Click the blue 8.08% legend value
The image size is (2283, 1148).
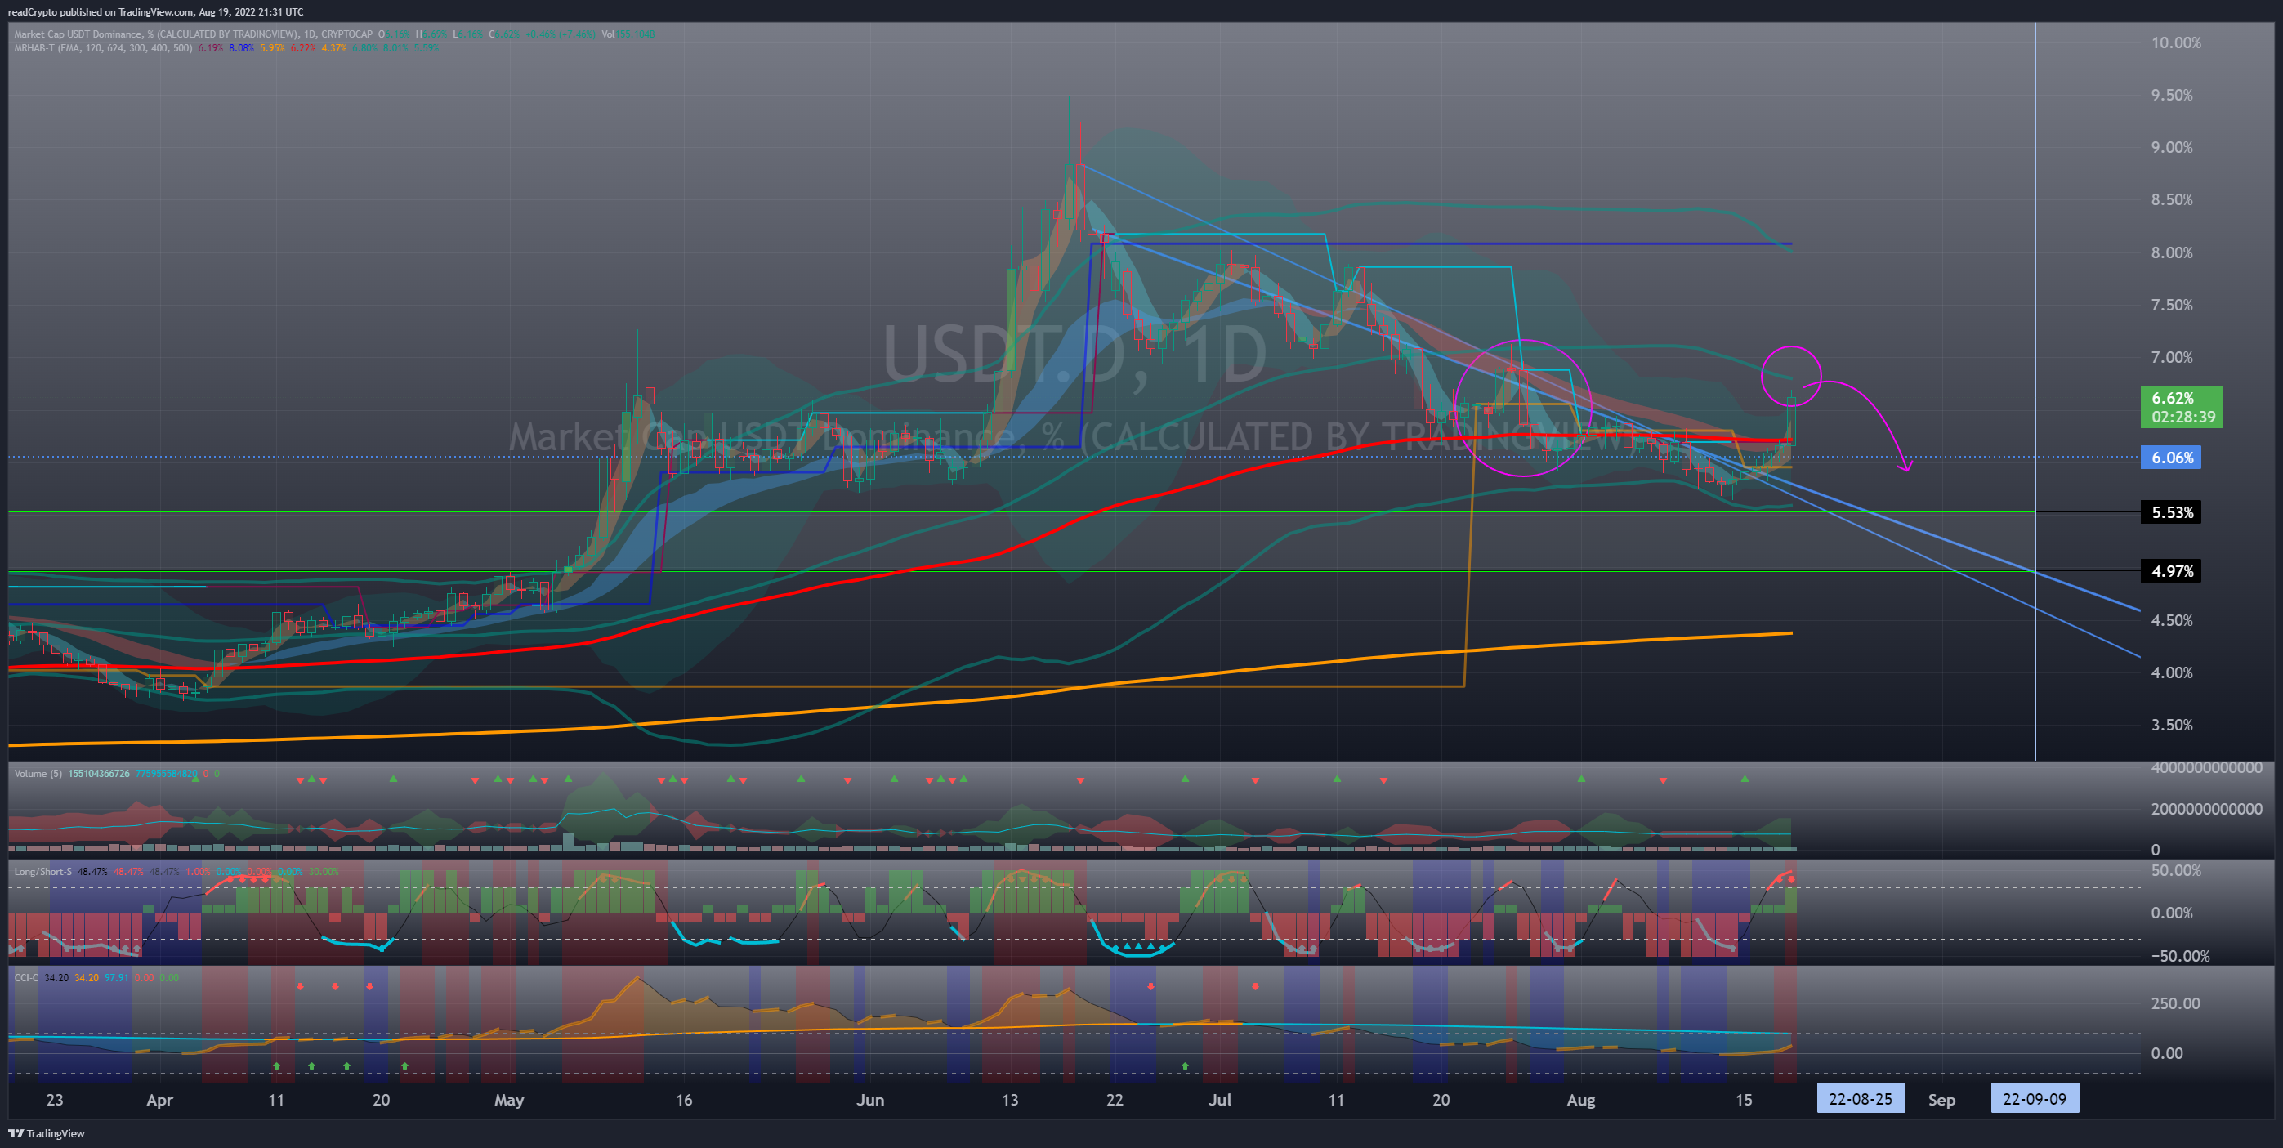[x=241, y=48]
